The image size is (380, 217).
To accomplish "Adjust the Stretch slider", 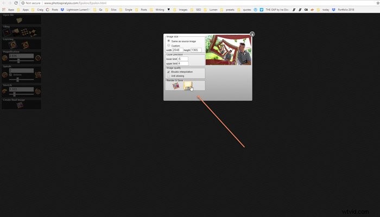I will tap(21, 94).
